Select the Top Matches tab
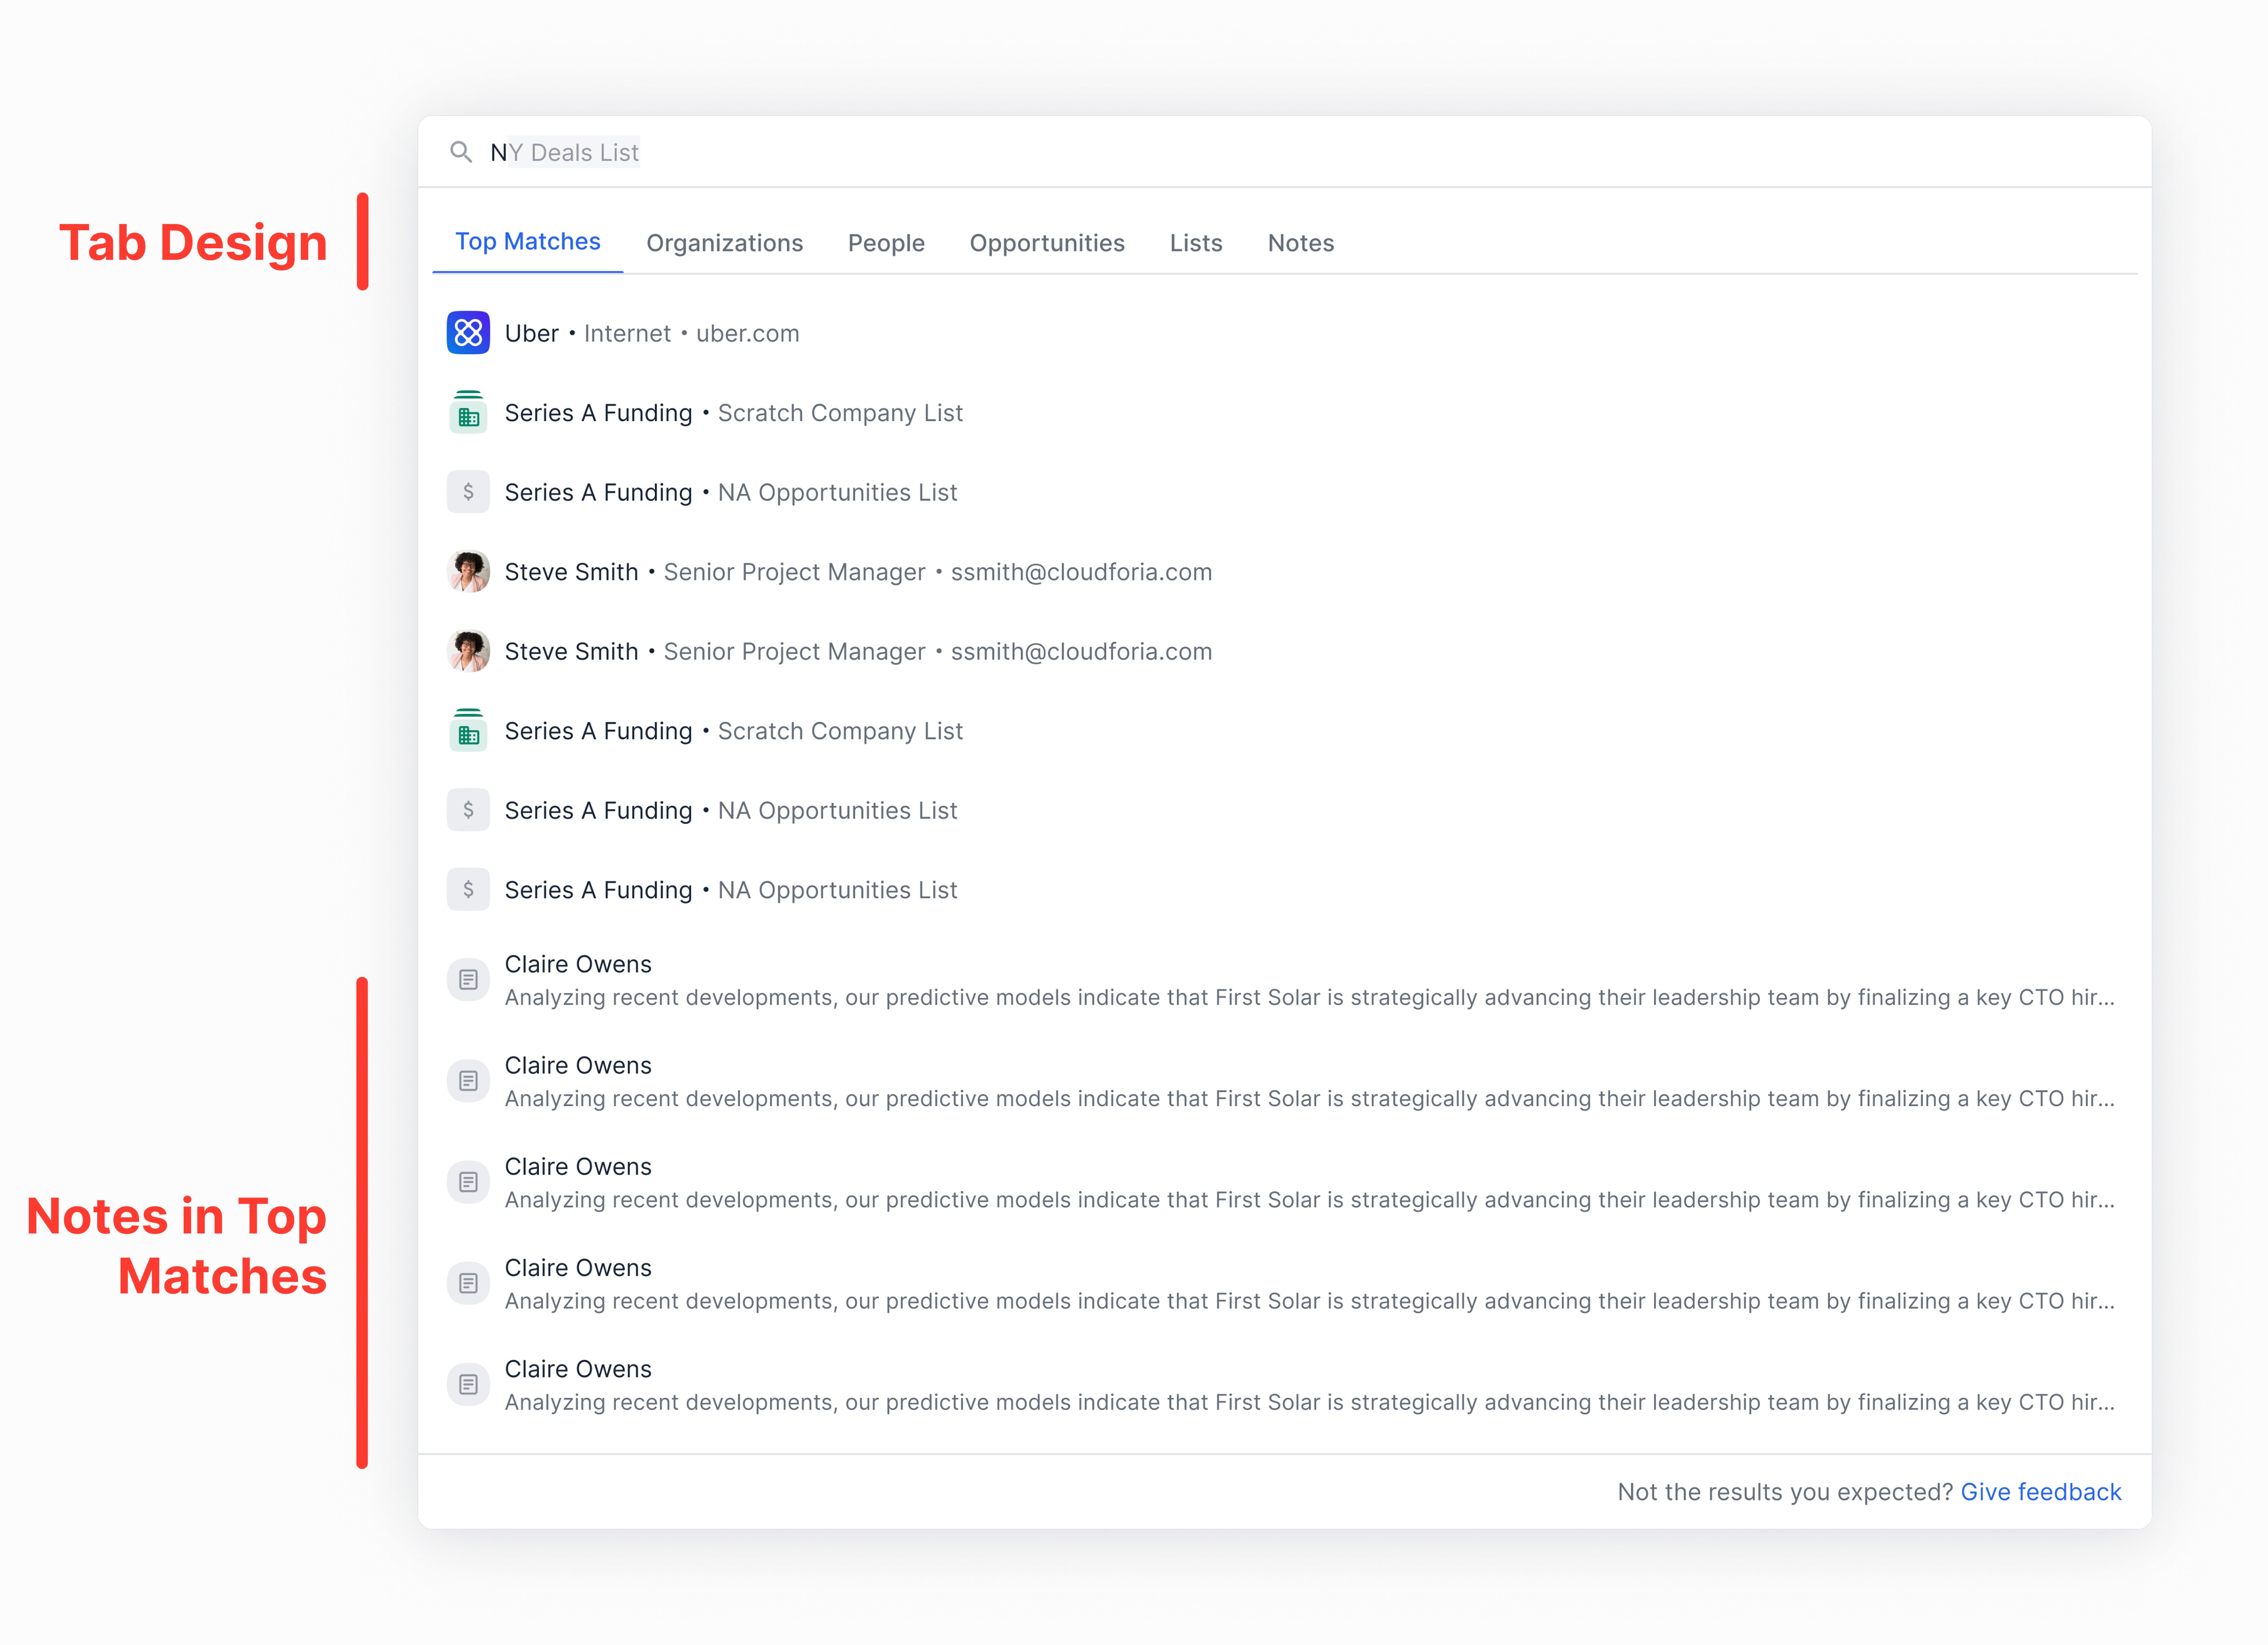The width and height of the screenshot is (2268, 1645). coord(528,242)
